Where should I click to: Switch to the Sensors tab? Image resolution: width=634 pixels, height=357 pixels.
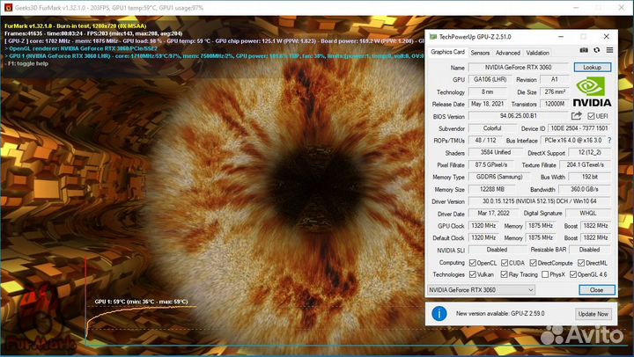coord(480,53)
